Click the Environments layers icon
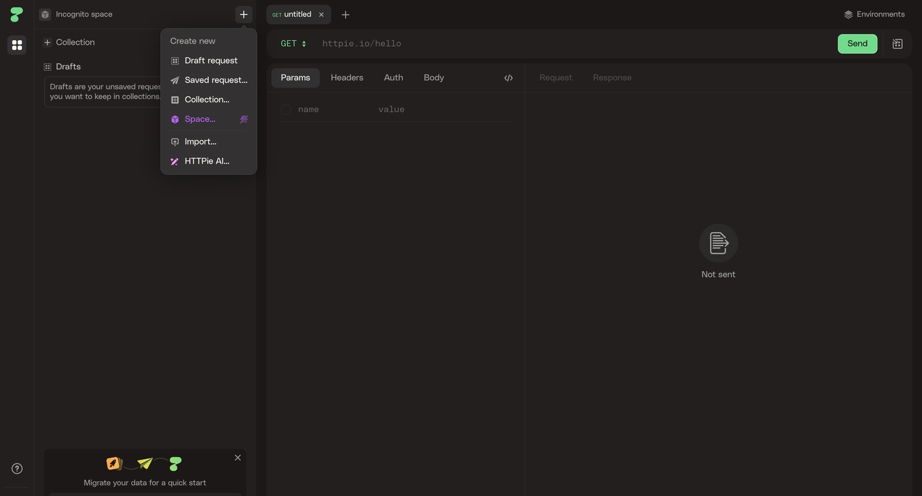This screenshot has width=922, height=496. [848, 15]
